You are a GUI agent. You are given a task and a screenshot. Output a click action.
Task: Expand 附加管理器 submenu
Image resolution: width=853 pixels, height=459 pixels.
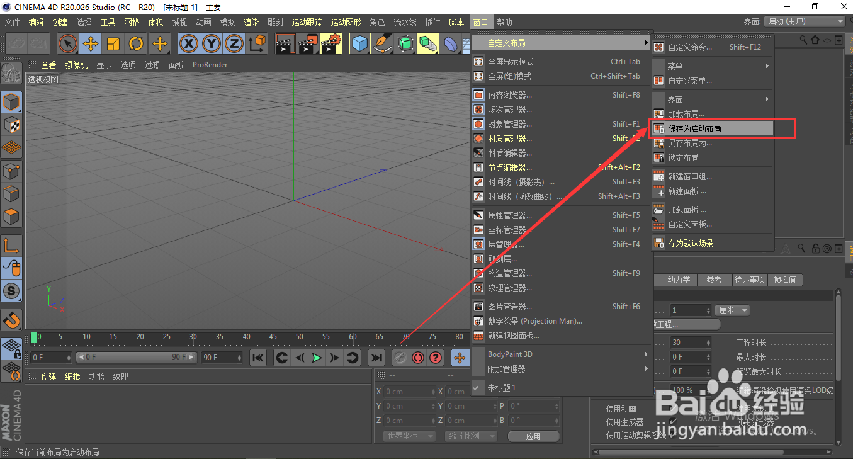point(561,369)
